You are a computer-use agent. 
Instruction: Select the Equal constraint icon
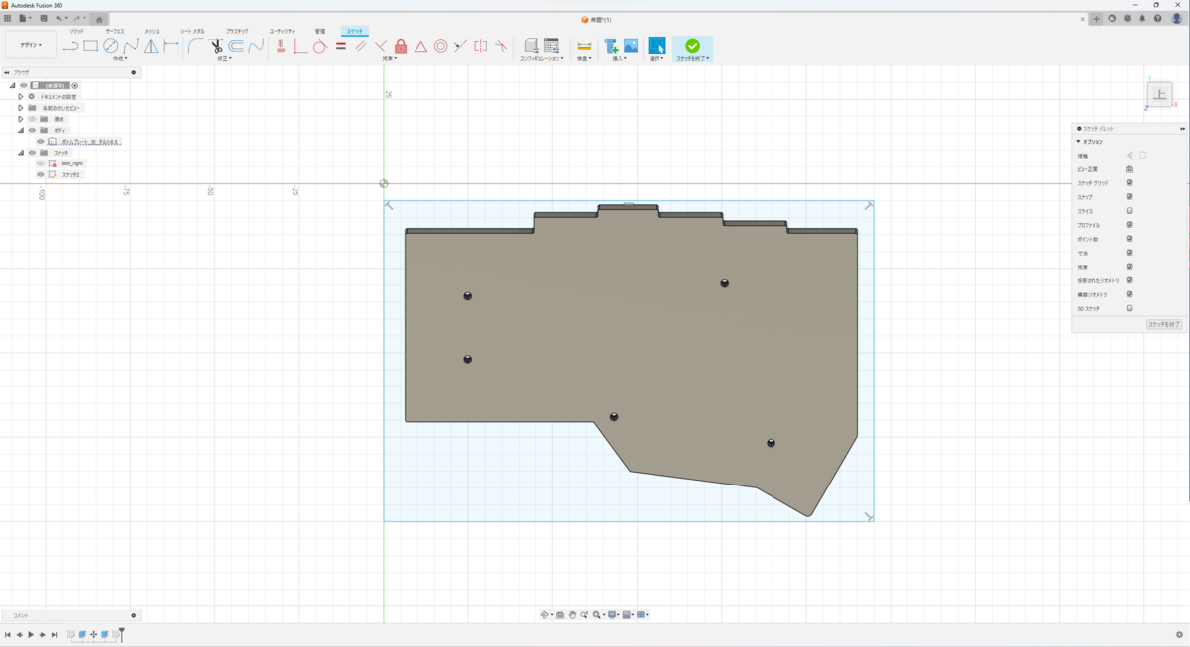(340, 46)
